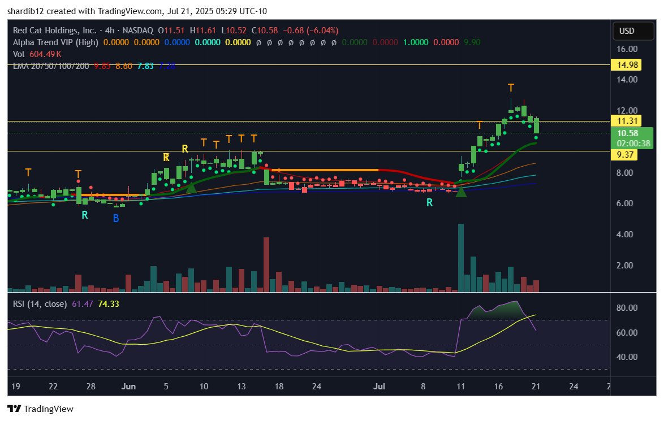Click the yellow RSI average value 74.33
The width and height of the screenshot is (664, 421).
tap(109, 304)
